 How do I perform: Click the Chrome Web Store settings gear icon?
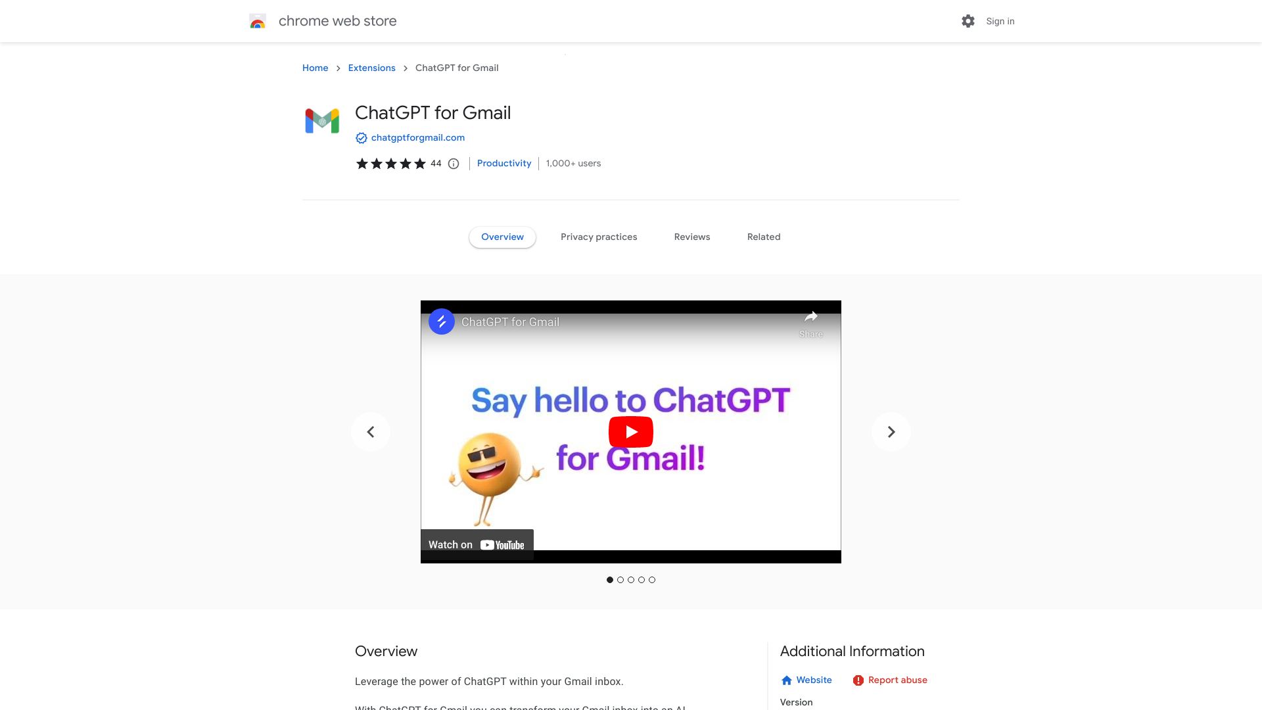pos(968,21)
